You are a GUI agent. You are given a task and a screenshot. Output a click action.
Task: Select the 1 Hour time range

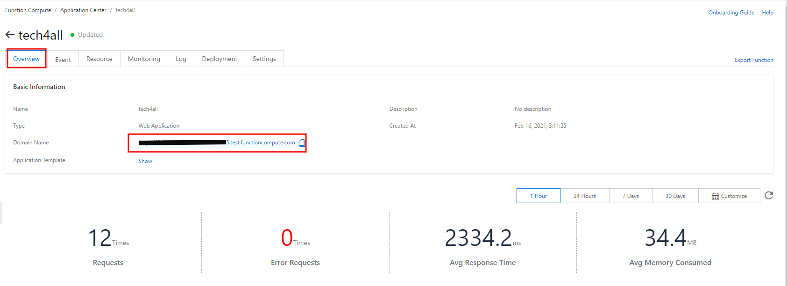click(539, 196)
